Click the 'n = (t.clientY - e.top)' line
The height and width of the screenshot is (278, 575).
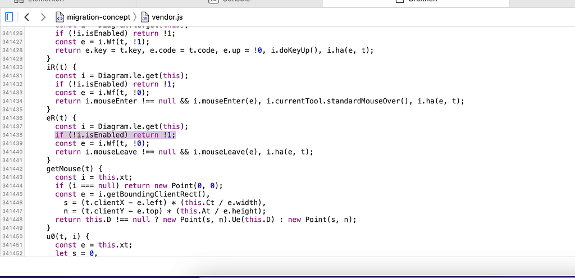165,211
